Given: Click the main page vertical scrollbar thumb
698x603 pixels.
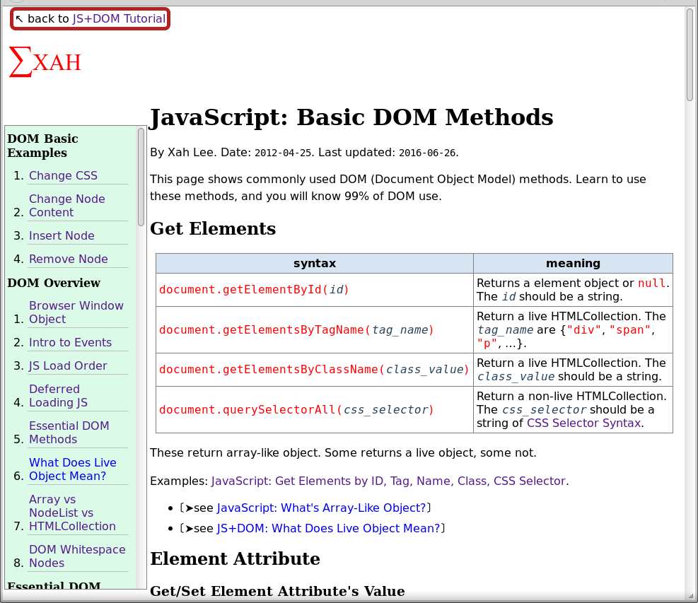Looking at the screenshot, I should [x=690, y=54].
